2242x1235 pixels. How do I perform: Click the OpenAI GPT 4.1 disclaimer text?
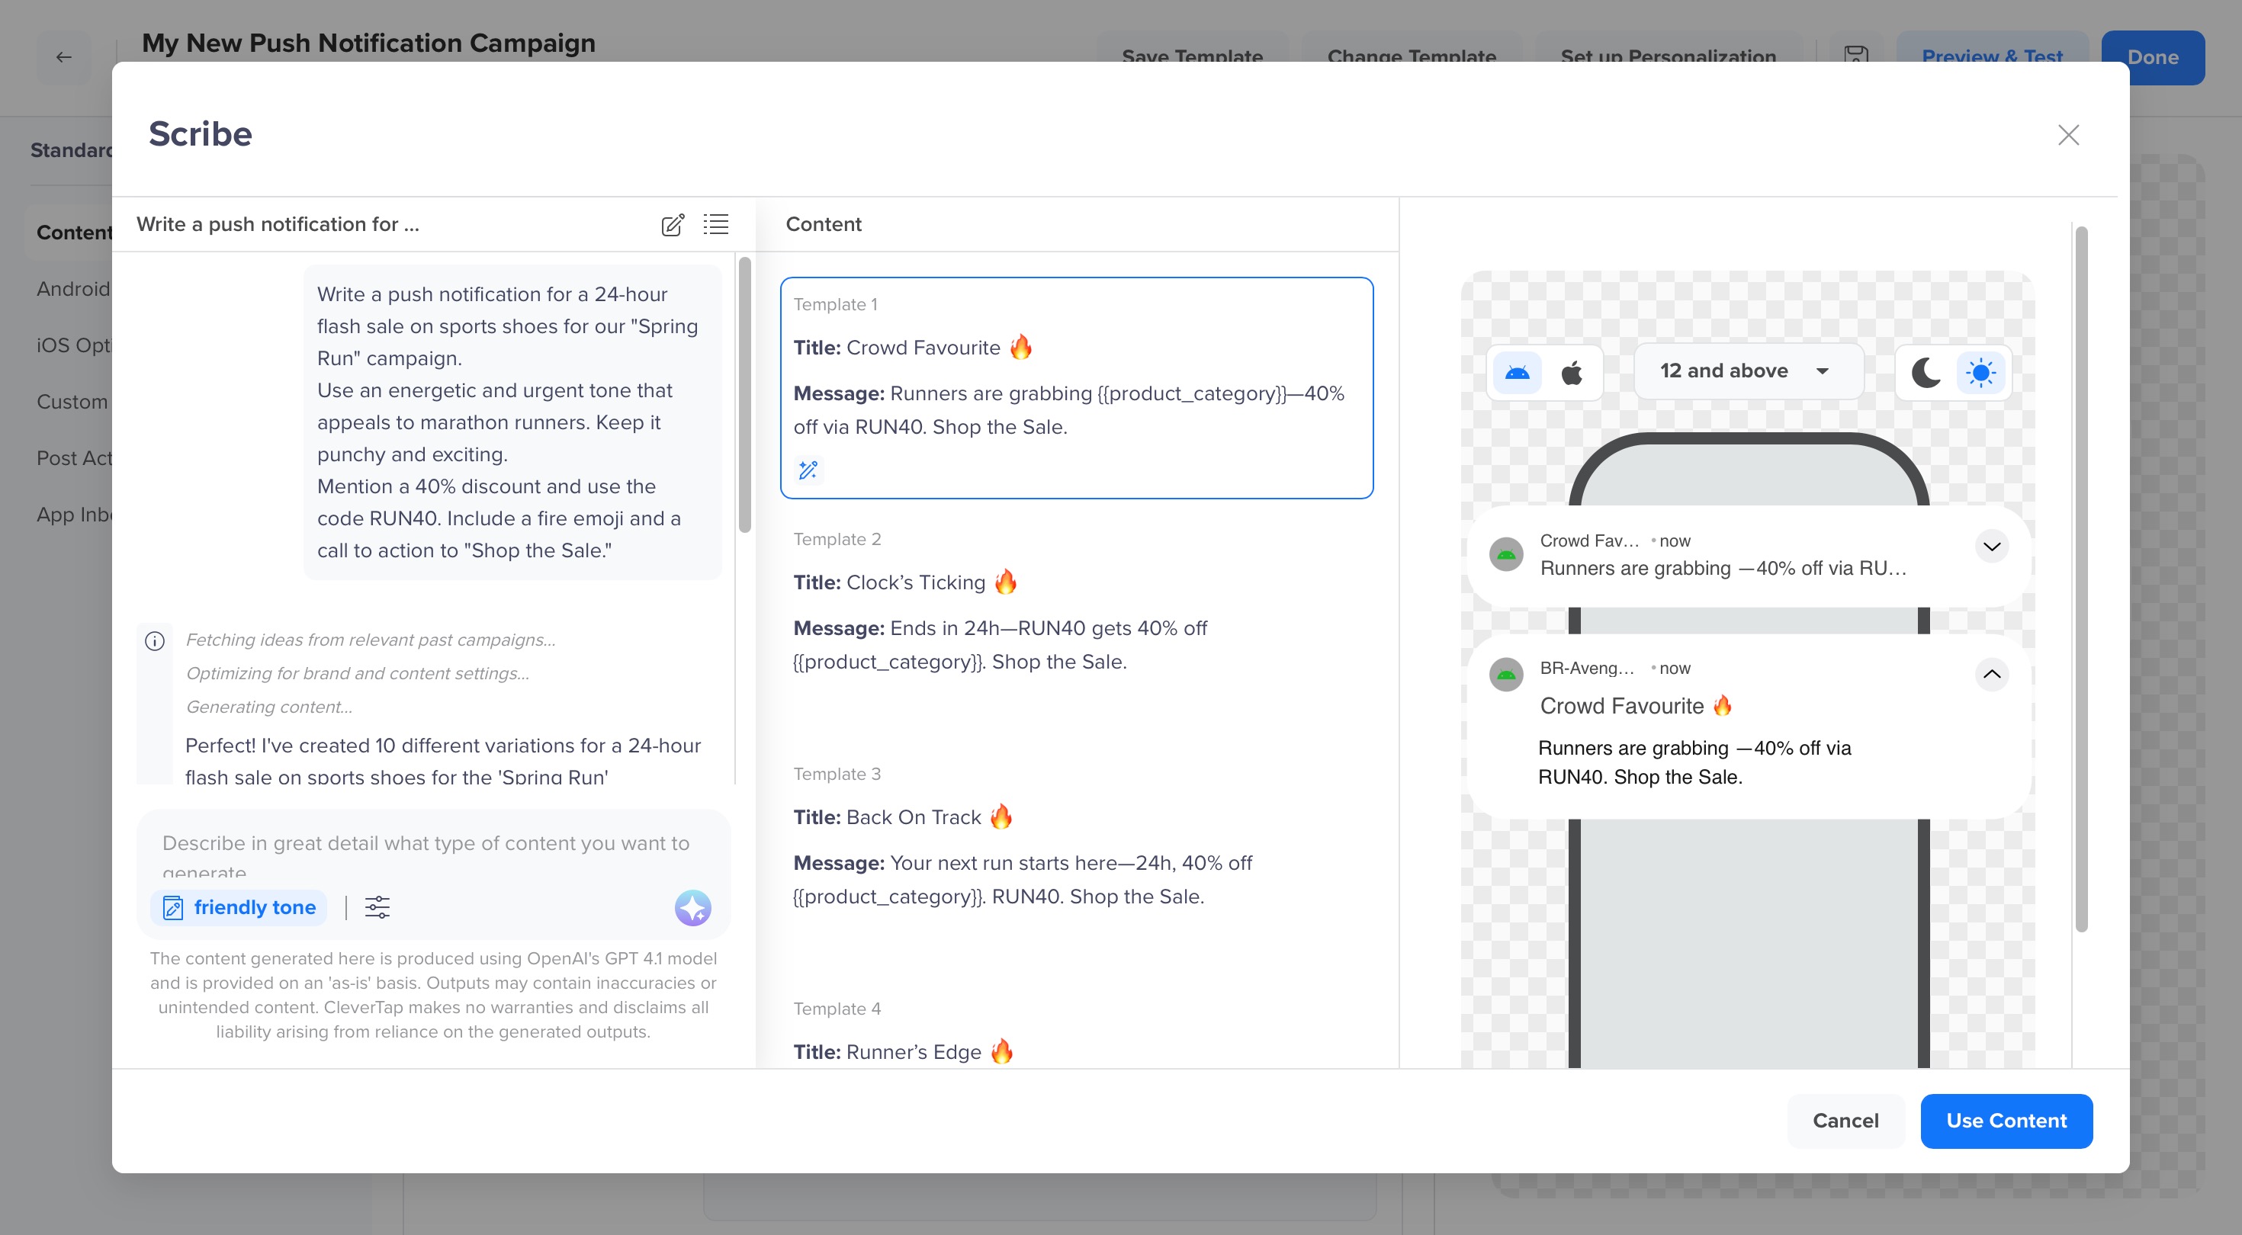(432, 995)
